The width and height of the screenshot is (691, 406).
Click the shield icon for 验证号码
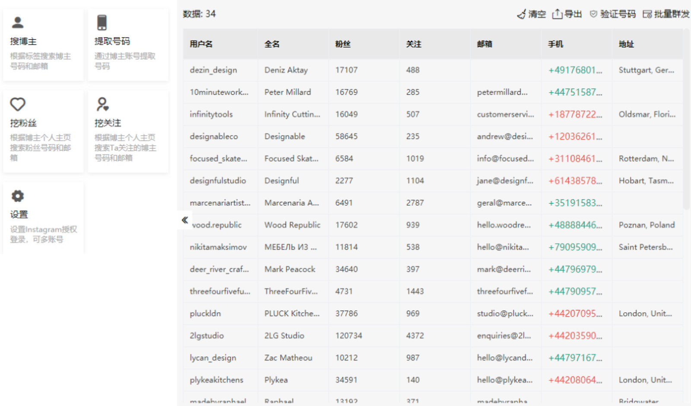[594, 14]
